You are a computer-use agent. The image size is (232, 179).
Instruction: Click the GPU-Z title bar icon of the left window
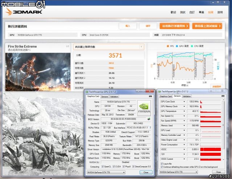[87, 92]
